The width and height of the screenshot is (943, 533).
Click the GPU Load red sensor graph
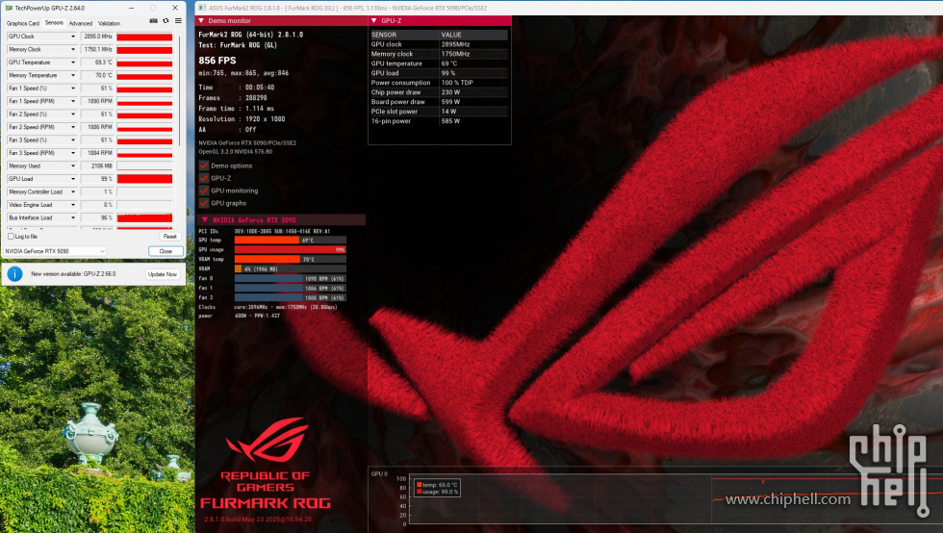144,179
